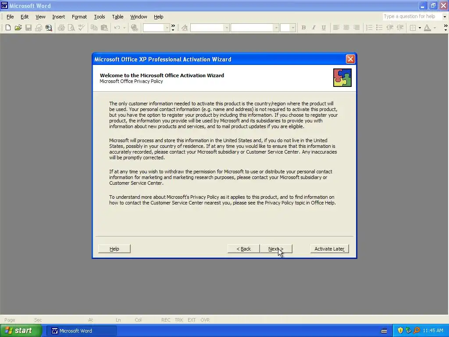Open the help question dropdown arrow
The width and height of the screenshot is (449, 337).
(x=445, y=17)
